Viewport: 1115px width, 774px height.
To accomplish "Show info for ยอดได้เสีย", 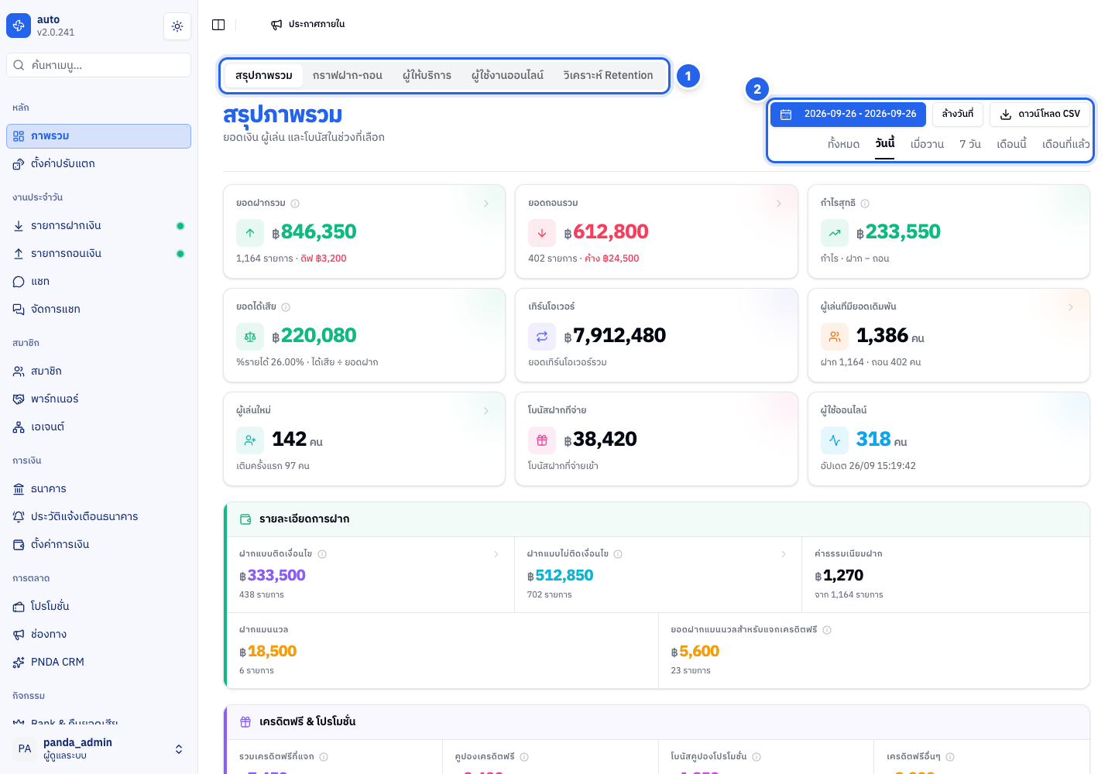I will (286, 307).
